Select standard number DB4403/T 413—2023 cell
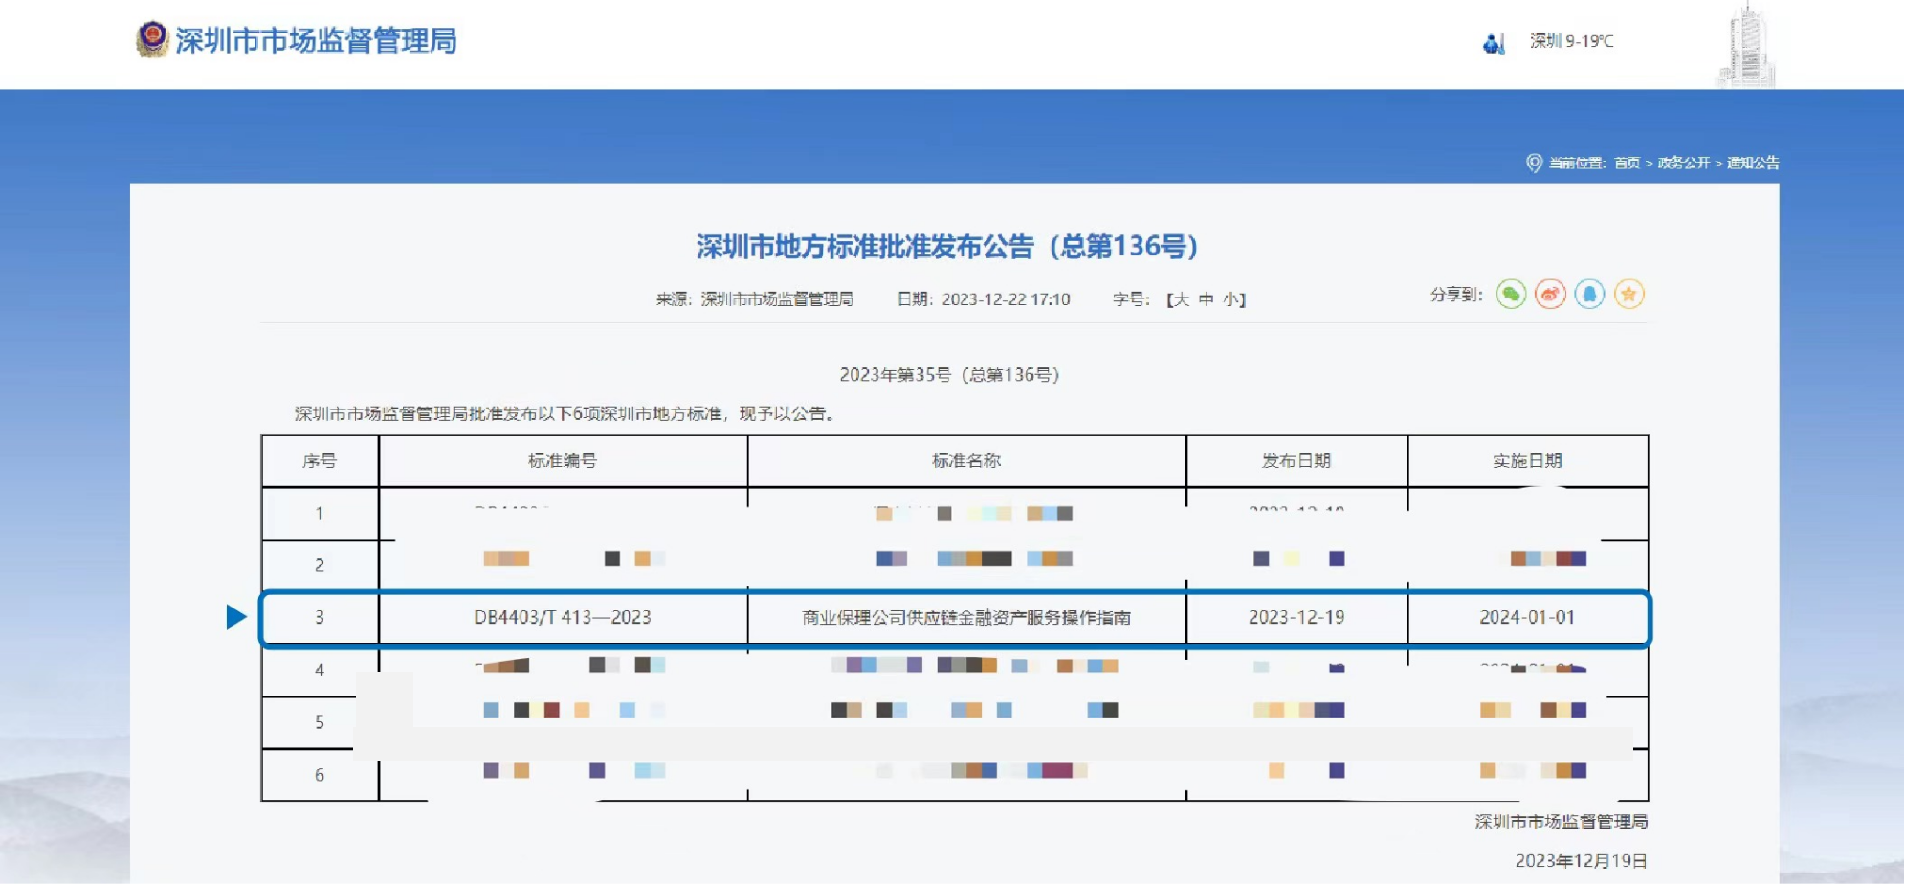The height and width of the screenshot is (884, 1905). pos(563,618)
